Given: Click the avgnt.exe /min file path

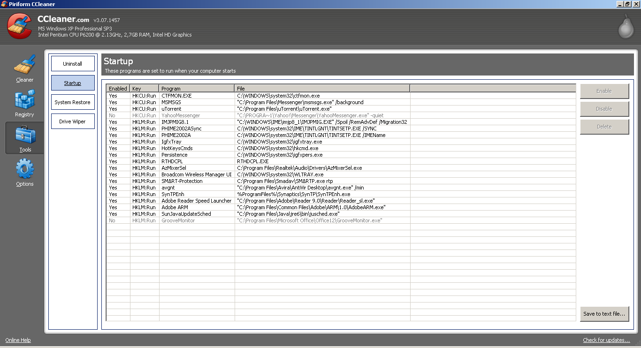Looking at the screenshot, I should click(x=300, y=188).
